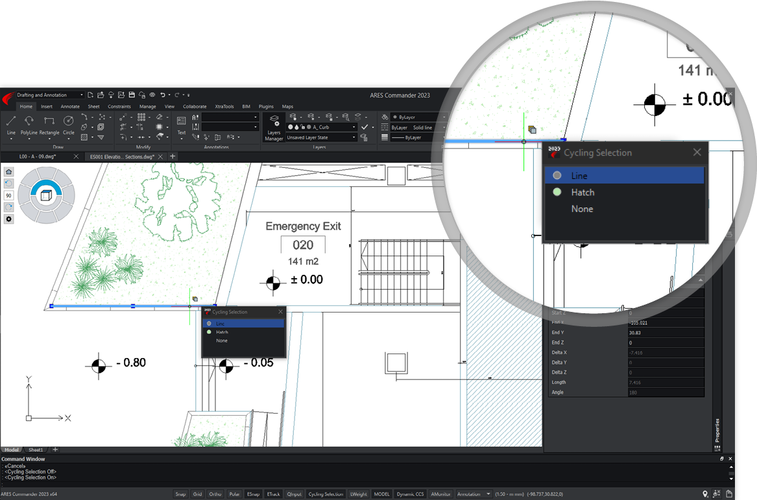Screen dimensions: 757x500
Task: Open the A_Curb layer dropdown
Action: tap(322, 127)
